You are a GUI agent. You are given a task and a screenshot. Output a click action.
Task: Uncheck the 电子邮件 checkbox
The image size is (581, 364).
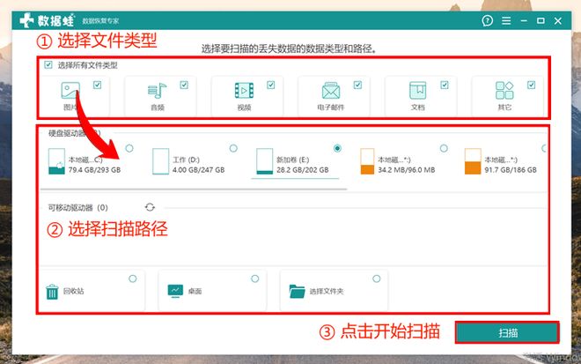point(357,85)
